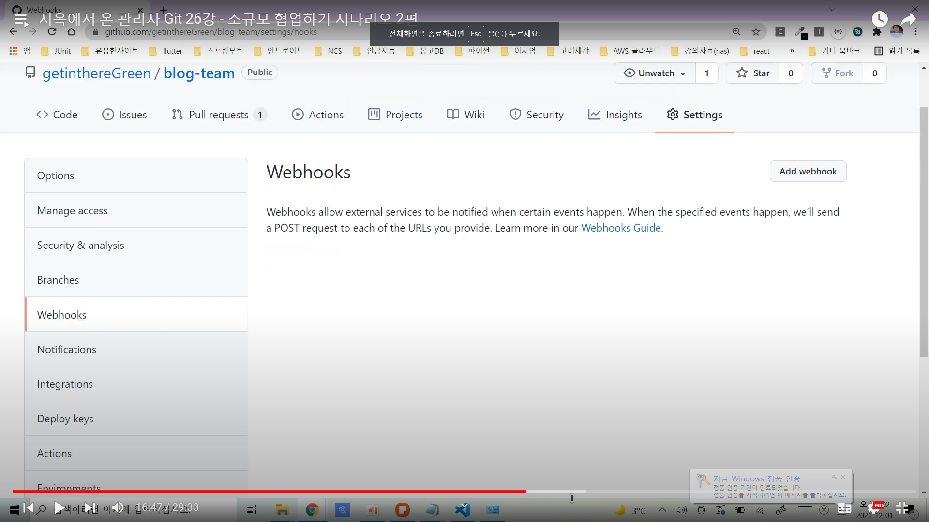The width and height of the screenshot is (929, 522).
Task: Mute the video with the speaker icon
Action: point(118,508)
